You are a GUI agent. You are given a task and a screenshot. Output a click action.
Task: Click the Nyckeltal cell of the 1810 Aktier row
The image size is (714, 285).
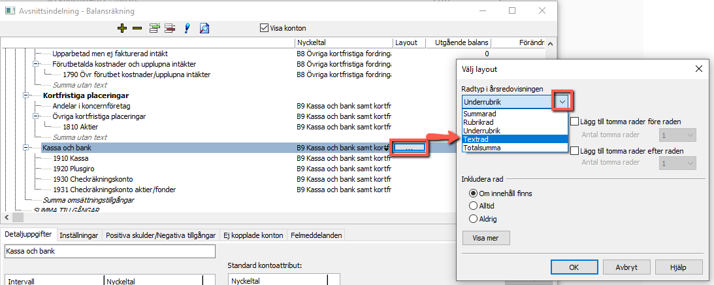point(344,127)
